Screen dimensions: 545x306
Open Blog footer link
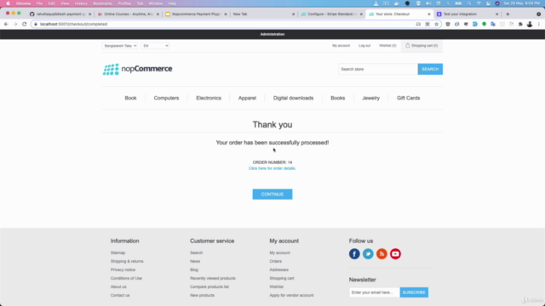(x=194, y=270)
